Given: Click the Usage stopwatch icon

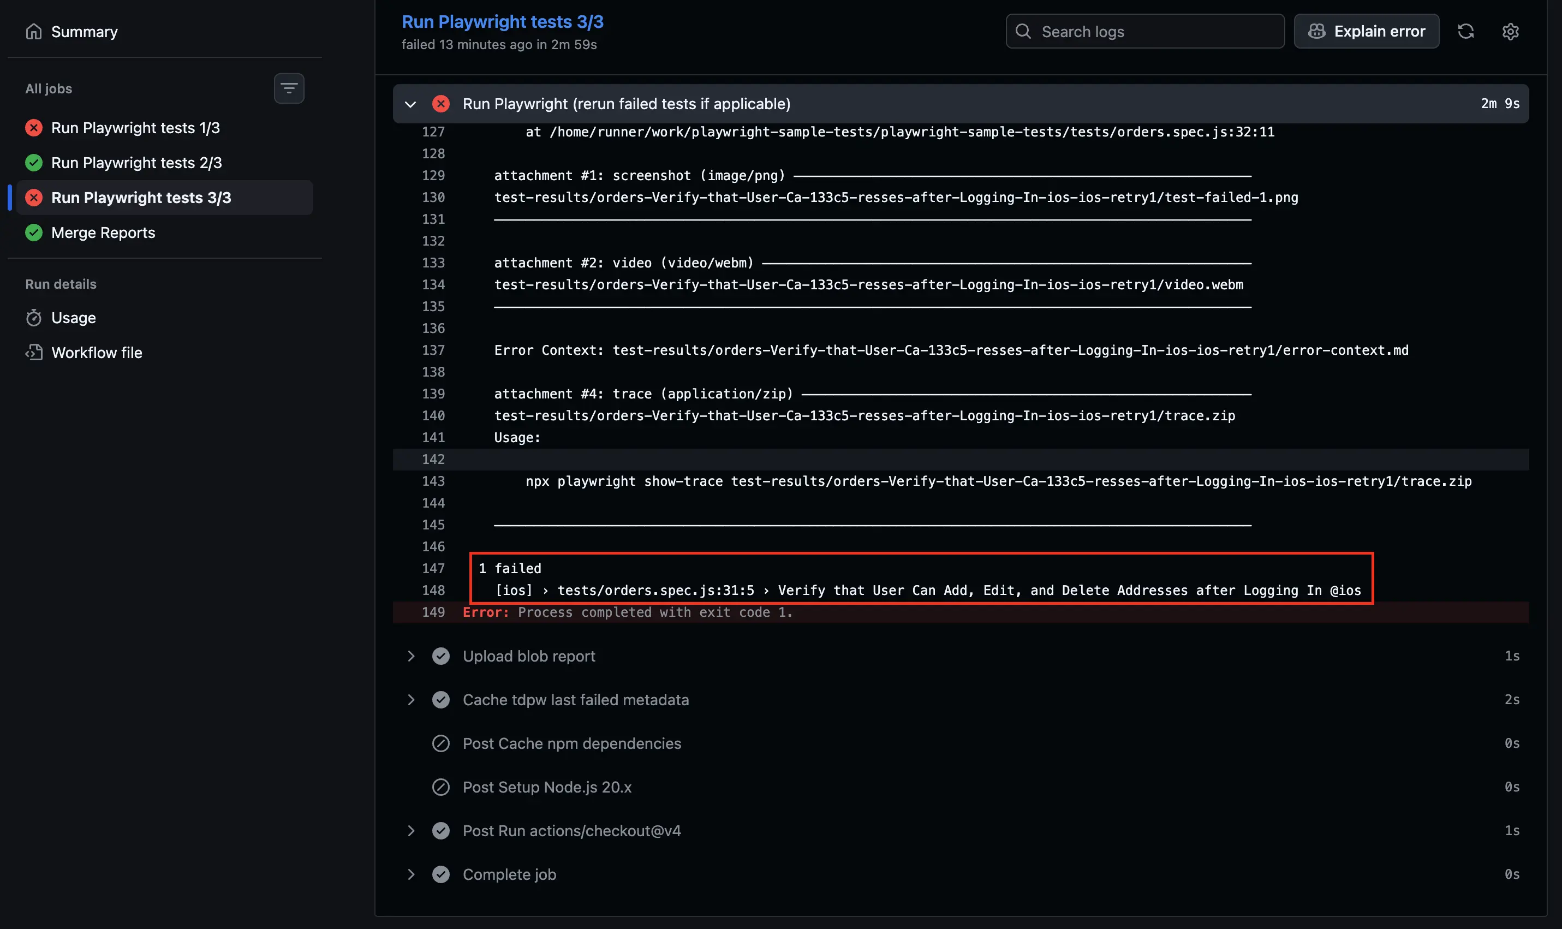Looking at the screenshot, I should tap(34, 318).
